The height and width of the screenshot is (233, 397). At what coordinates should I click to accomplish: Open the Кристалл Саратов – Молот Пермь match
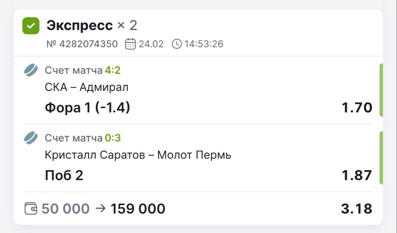point(138,155)
